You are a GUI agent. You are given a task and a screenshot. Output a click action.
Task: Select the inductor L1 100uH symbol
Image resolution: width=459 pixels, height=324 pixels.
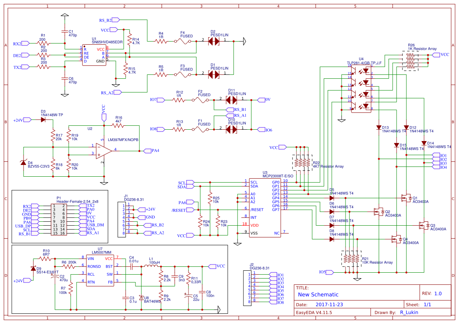[151, 266]
